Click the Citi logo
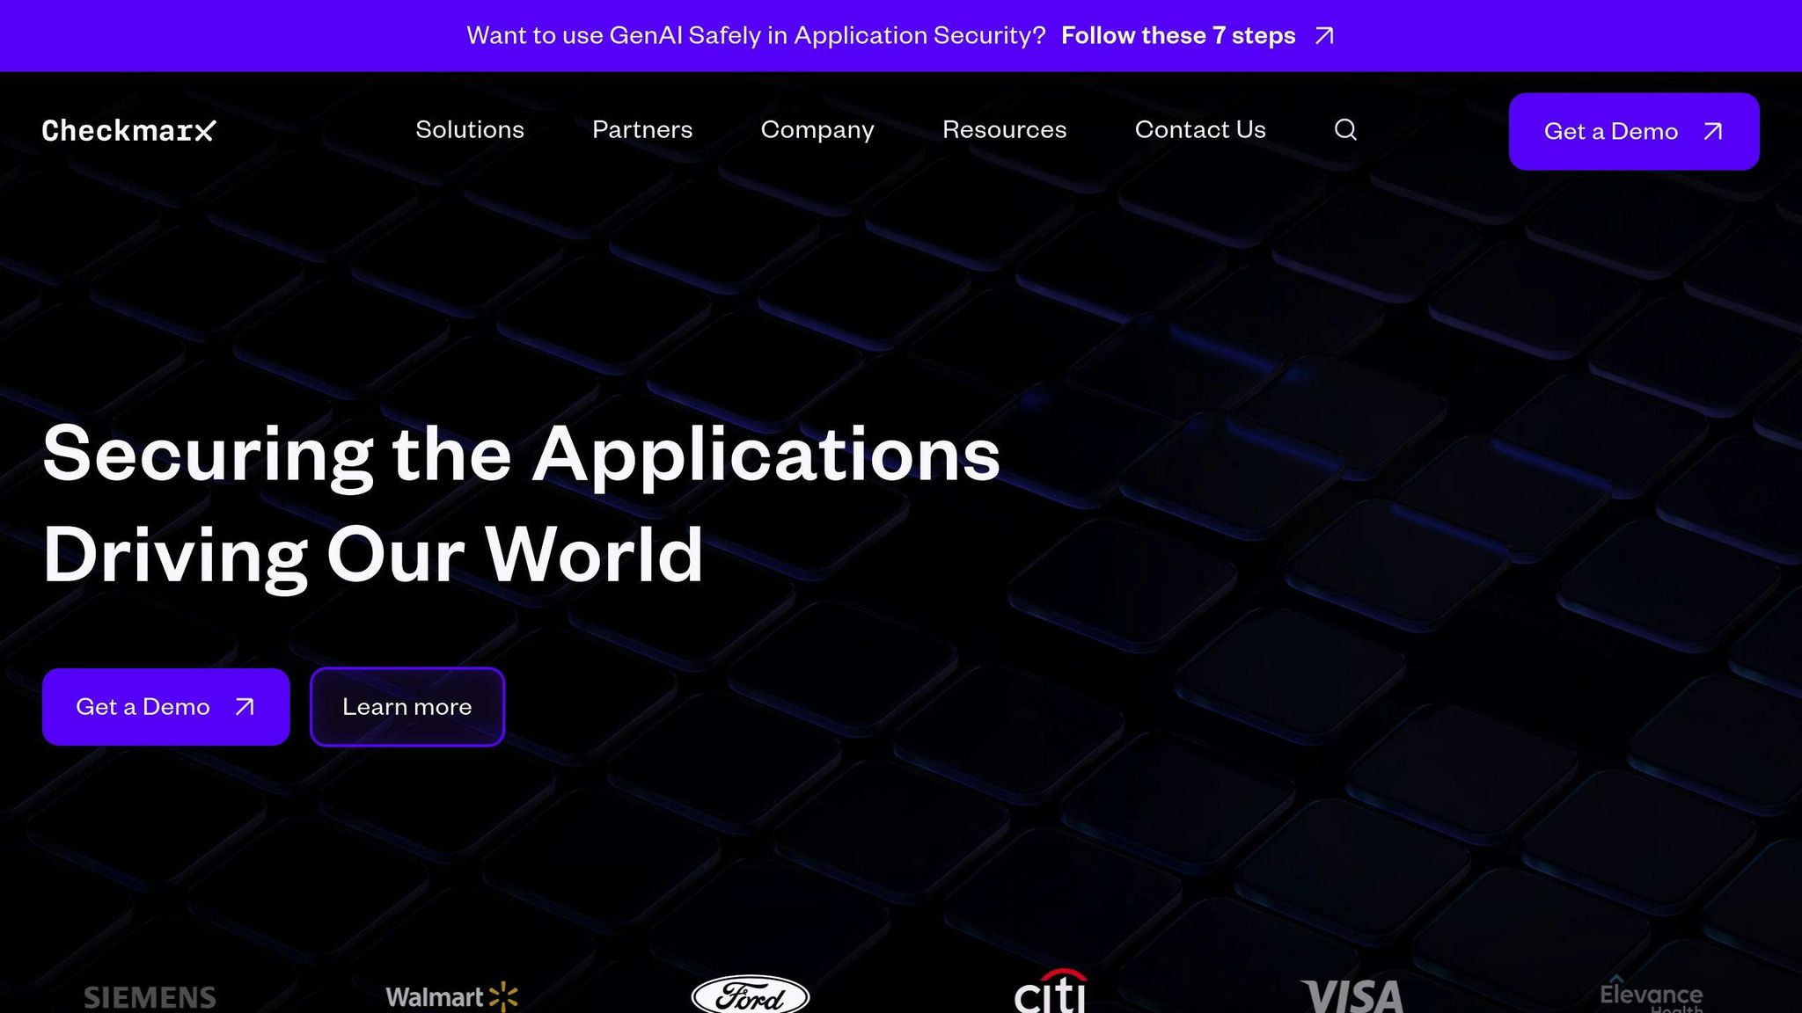 [1051, 994]
